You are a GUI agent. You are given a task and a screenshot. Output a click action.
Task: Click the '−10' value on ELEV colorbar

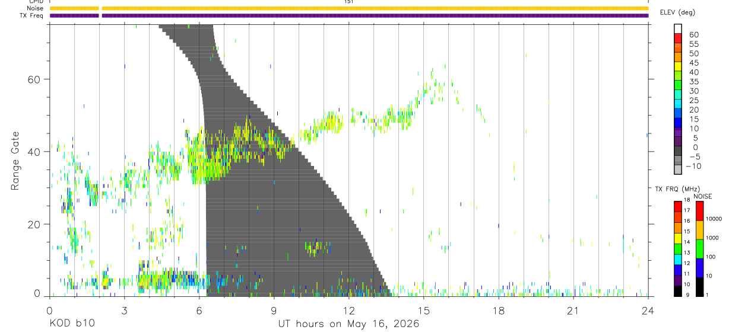693,167
